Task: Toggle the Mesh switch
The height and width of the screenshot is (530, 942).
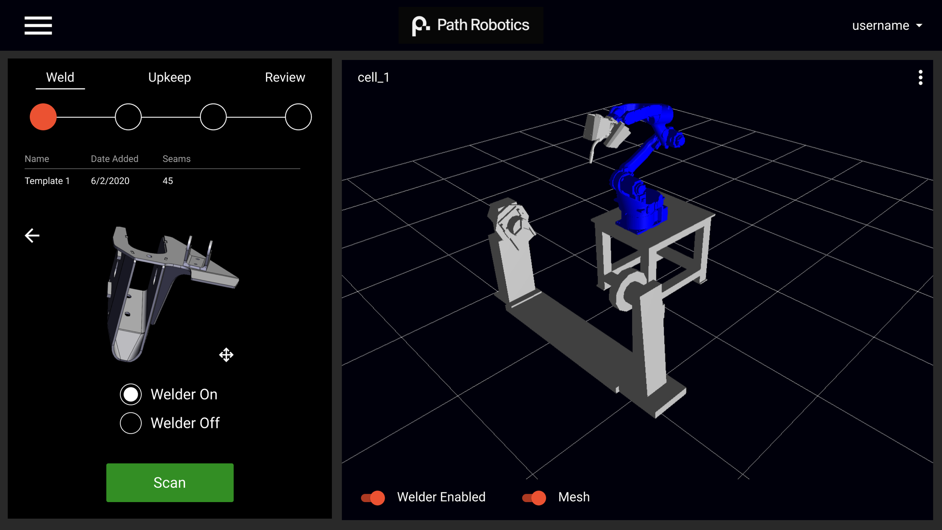Action: [x=534, y=498]
